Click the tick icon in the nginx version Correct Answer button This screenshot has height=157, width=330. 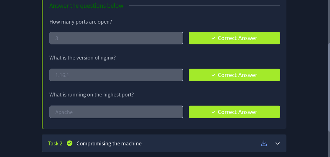click(x=213, y=75)
